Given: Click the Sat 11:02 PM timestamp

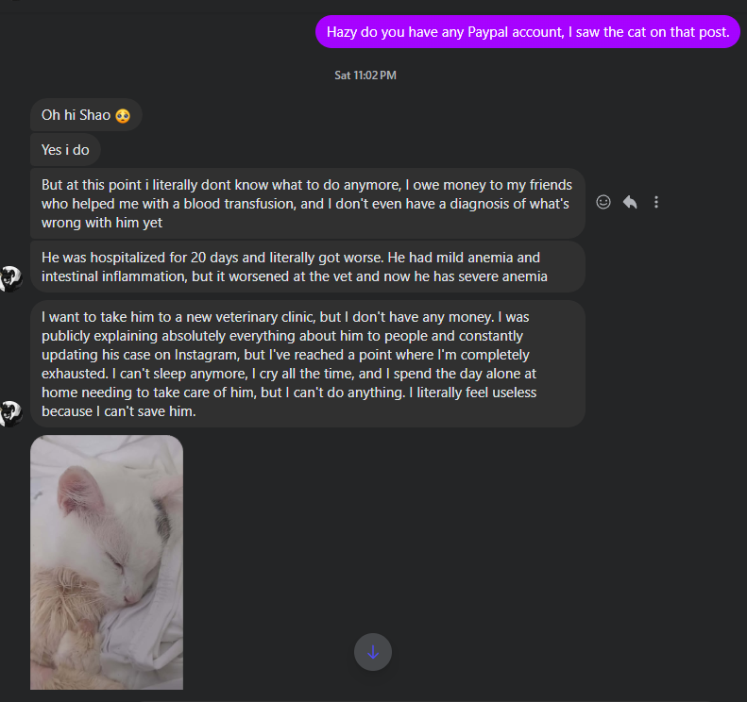Looking at the screenshot, I should [365, 75].
